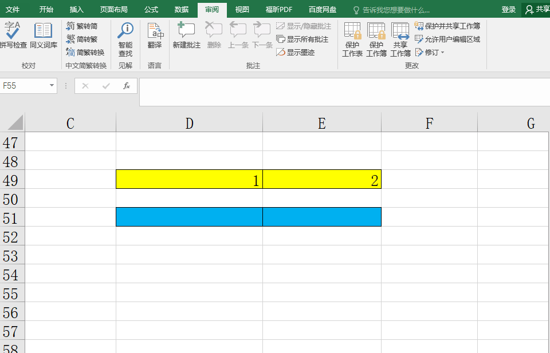Toggle 显示/隐藏批注

click(x=304, y=26)
